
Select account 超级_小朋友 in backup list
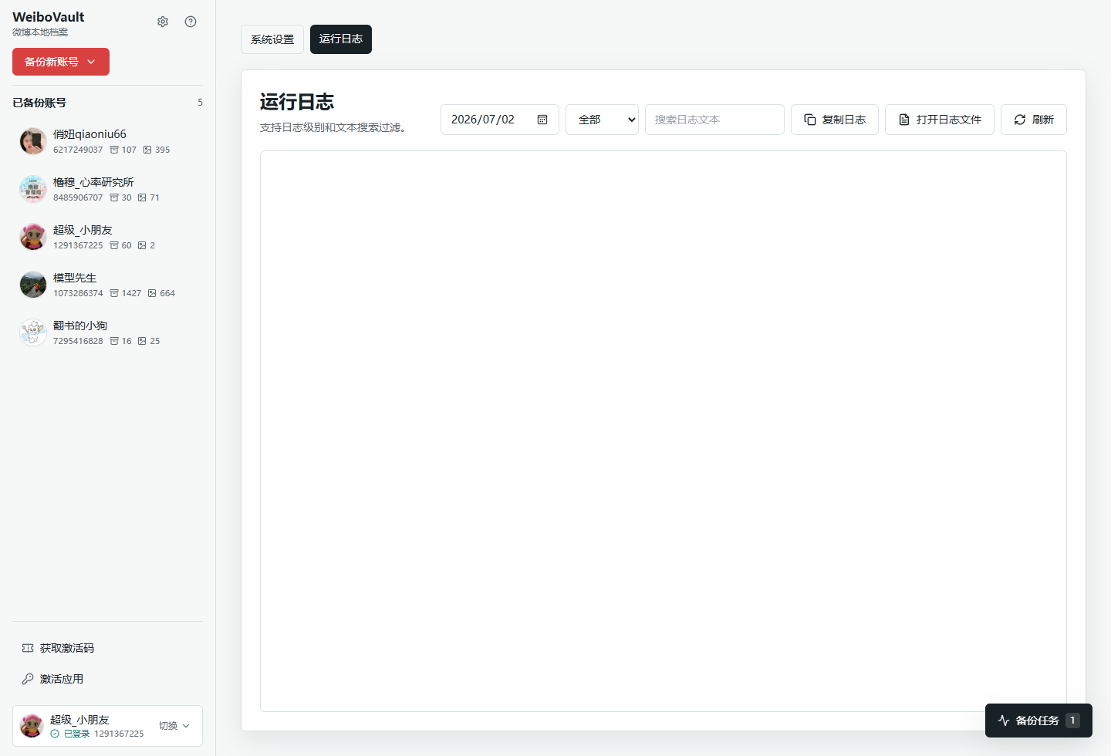(107, 237)
